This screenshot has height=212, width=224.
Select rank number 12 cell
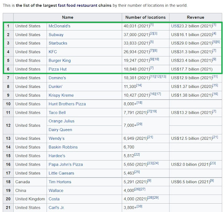pos(8,125)
